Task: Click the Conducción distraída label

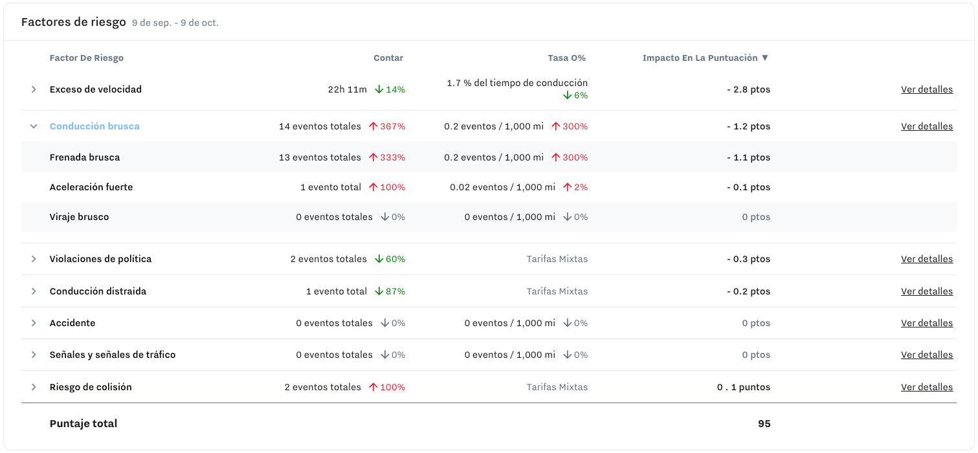Action: coord(98,291)
